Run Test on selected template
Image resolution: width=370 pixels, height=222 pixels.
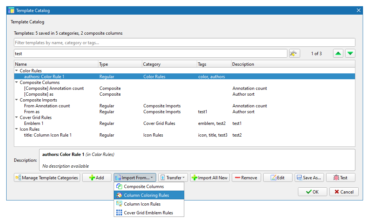(340, 178)
